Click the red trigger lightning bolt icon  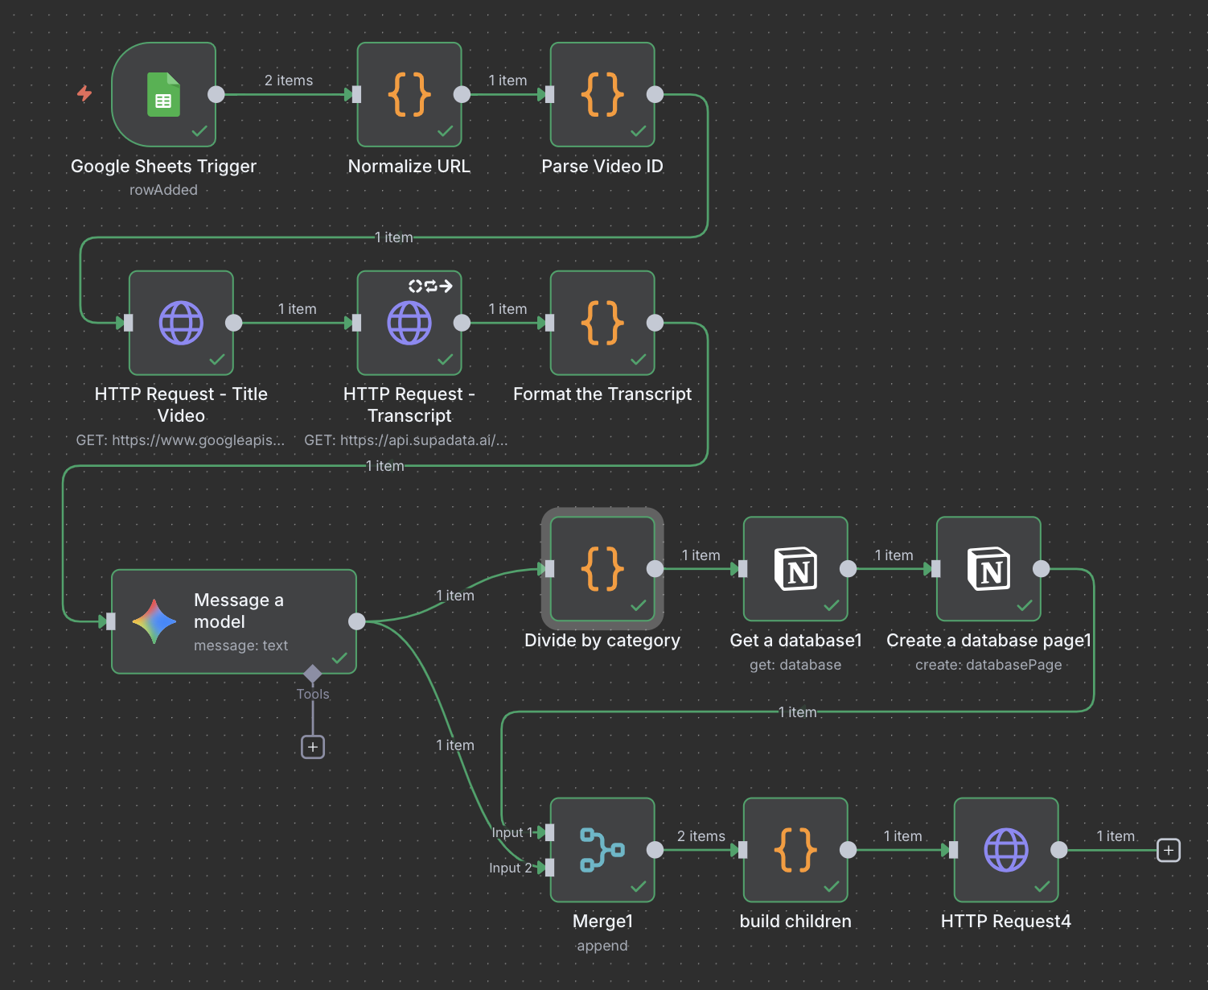pyautogui.click(x=84, y=93)
